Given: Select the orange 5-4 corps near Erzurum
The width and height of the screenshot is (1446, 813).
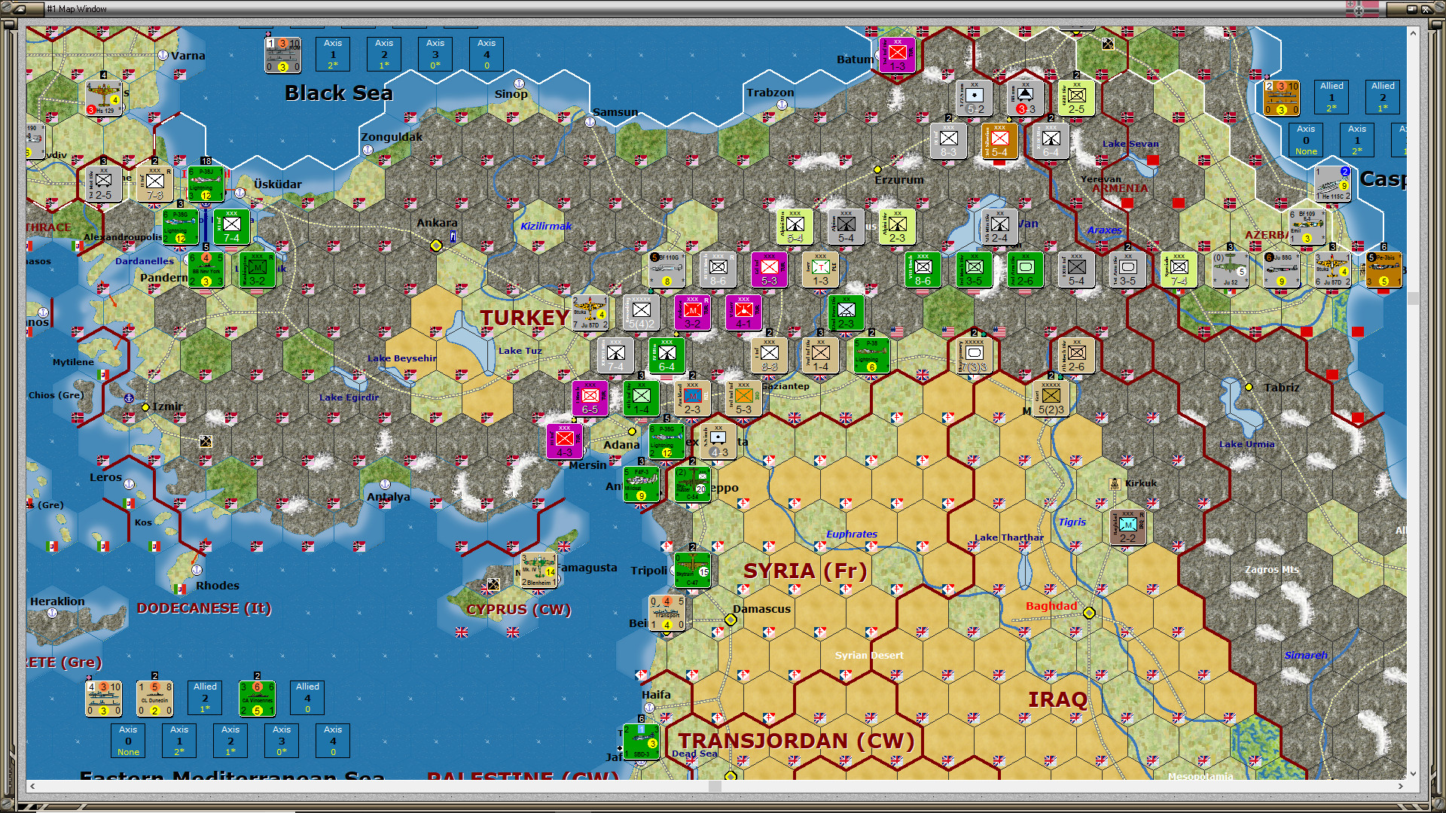Looking at the screenshot, I should click(999, 141).
